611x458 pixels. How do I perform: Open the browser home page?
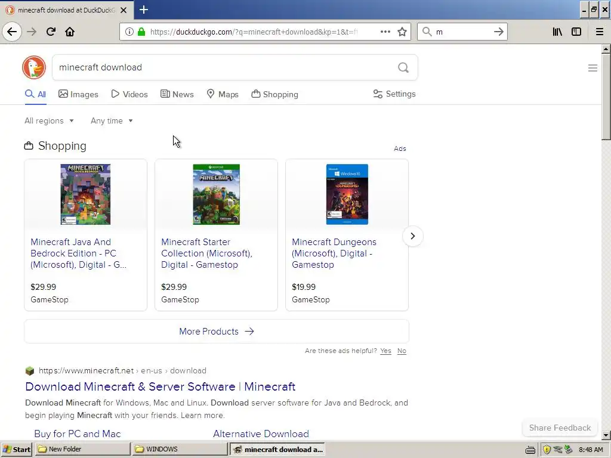pyautogui.click(x=70, y=32)
